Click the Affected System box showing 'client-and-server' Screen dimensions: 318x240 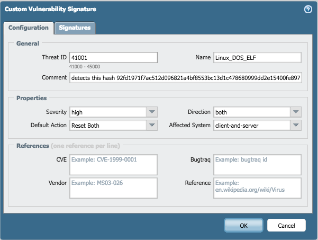(x=251, y=125)
